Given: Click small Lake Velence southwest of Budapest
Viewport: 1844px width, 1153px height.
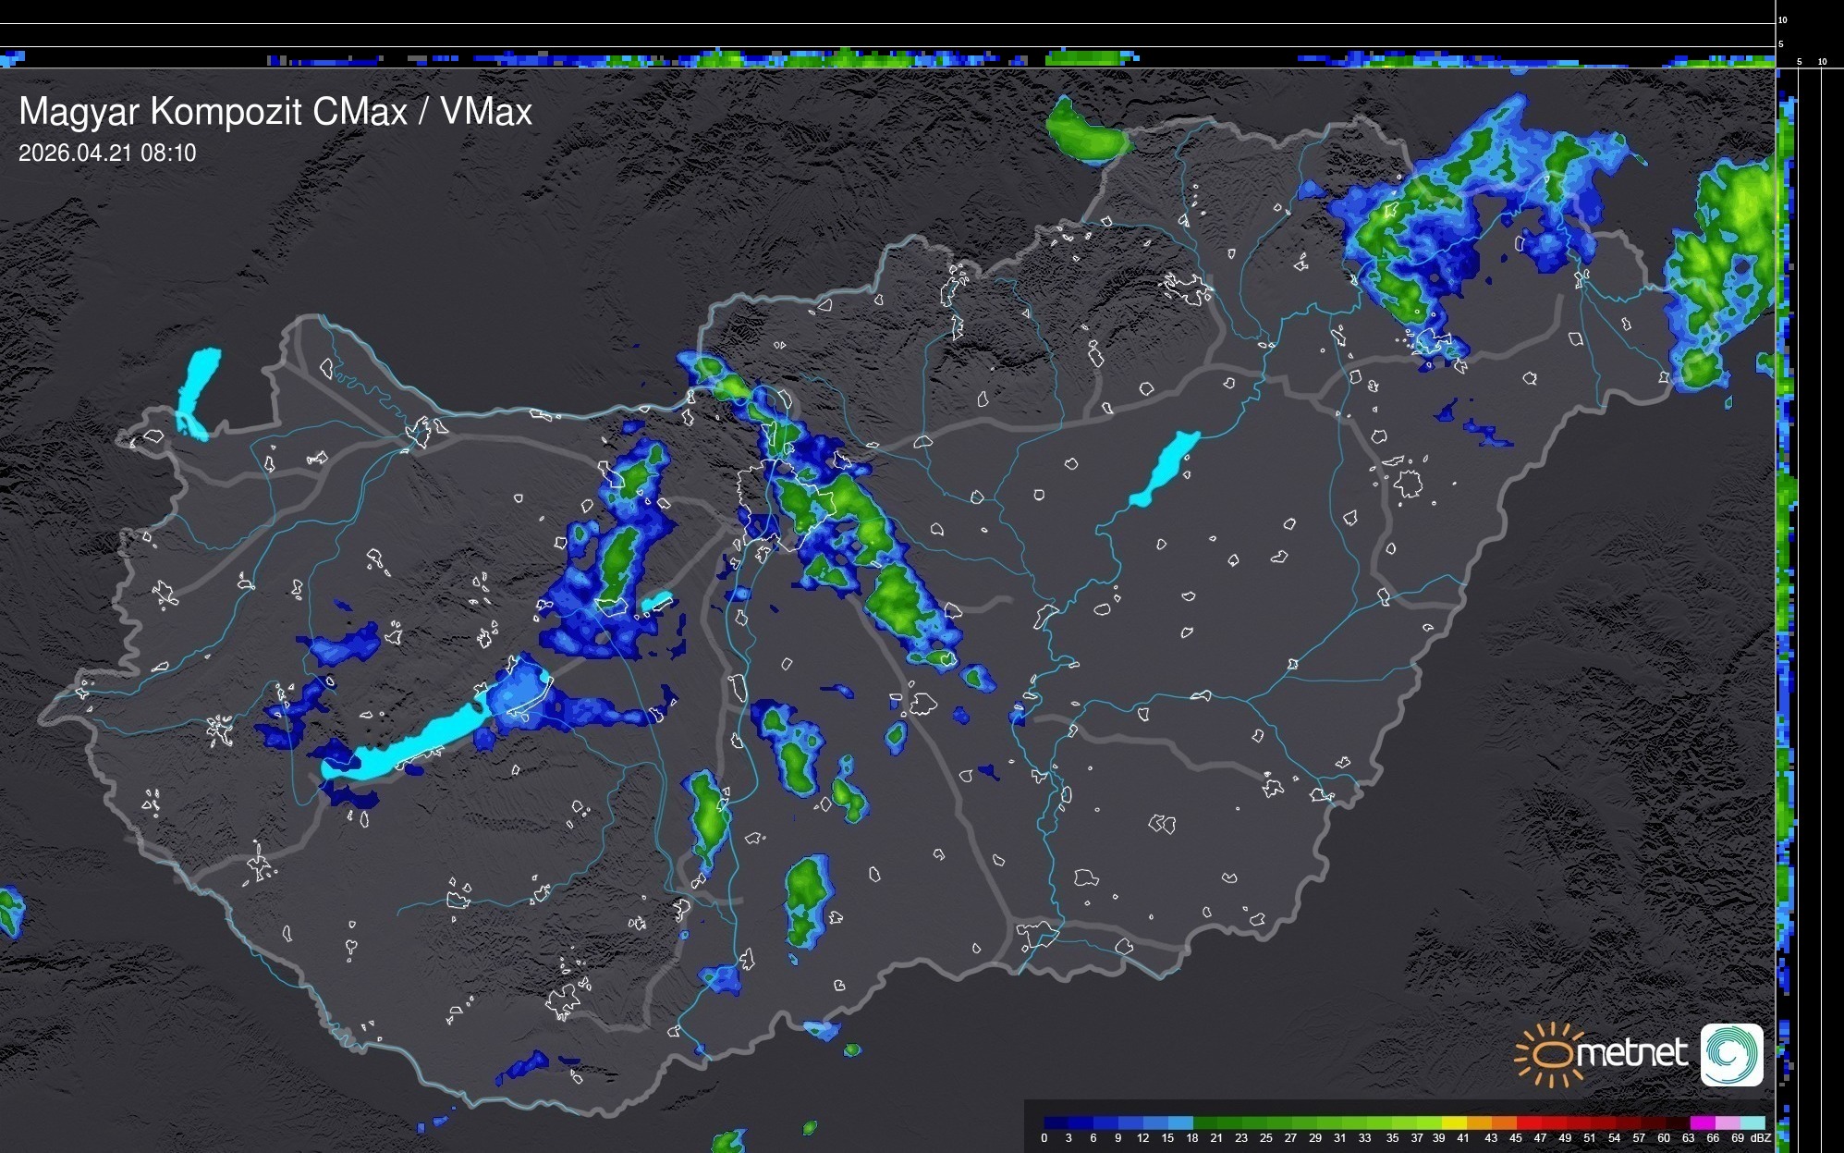Looking at the screenshot, I should [x=657, y=601].
